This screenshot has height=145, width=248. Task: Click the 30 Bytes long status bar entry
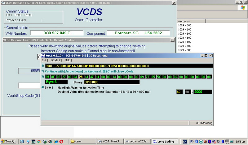coord(201,123)
